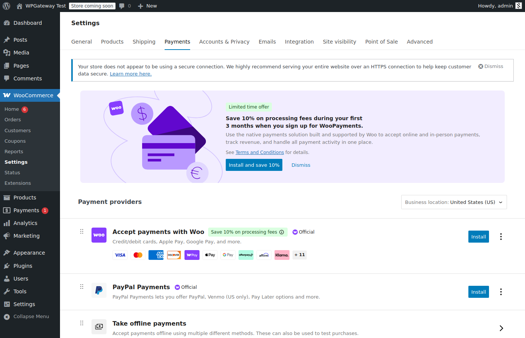Open more options for PayPal Payments
This screenshot has height=338, width=525.
point(501,292)
